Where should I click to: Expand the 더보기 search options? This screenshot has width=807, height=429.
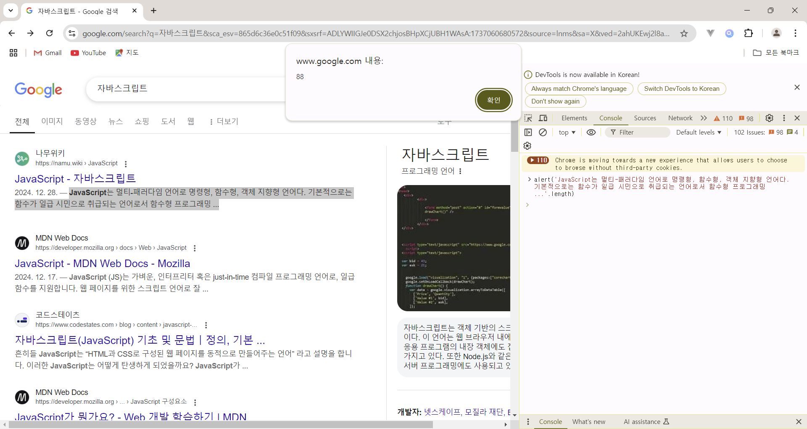224,122
